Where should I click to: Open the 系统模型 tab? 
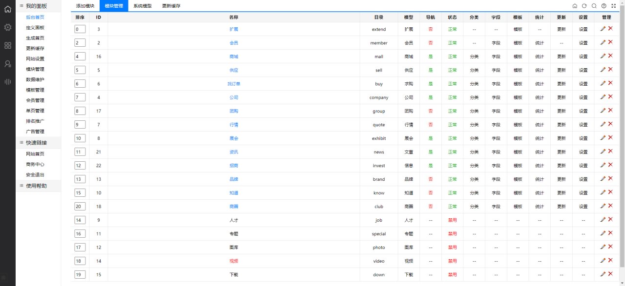point(143,6)
